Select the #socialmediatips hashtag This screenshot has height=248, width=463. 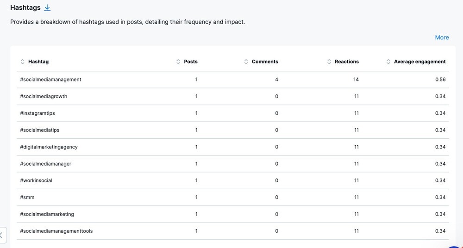39,130
